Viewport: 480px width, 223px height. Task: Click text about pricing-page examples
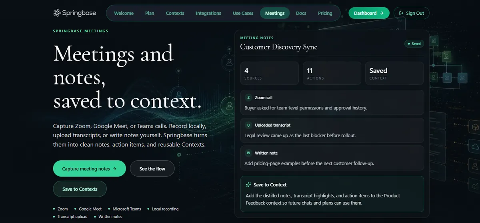click(x=309, y=163)
